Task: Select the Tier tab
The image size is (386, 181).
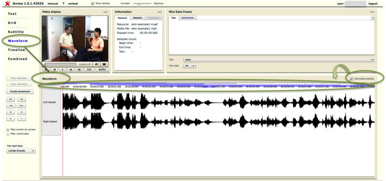Action: 174,18
